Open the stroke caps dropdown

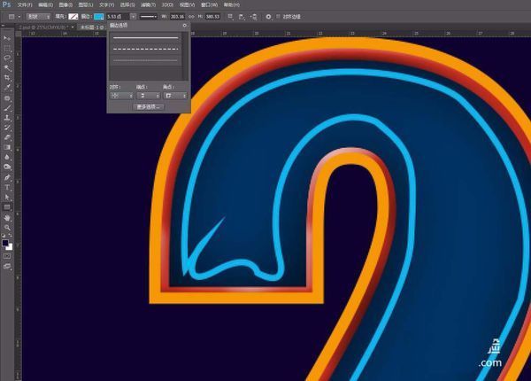[x=148, y=95]
